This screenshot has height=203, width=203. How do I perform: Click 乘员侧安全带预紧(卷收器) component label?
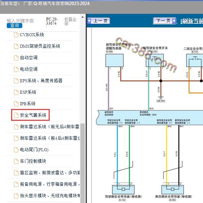click(174, 197)
